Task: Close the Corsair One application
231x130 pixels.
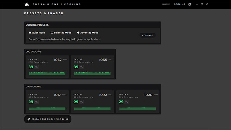Action: (x=207, y=5)
